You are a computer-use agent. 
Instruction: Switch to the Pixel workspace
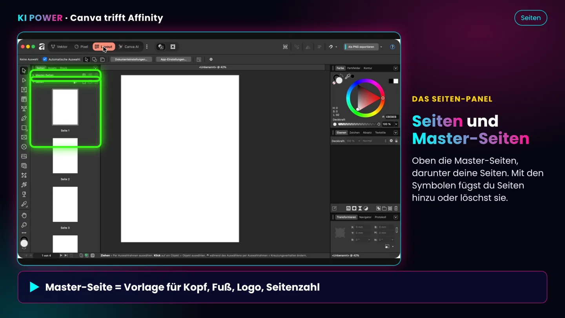81,47
